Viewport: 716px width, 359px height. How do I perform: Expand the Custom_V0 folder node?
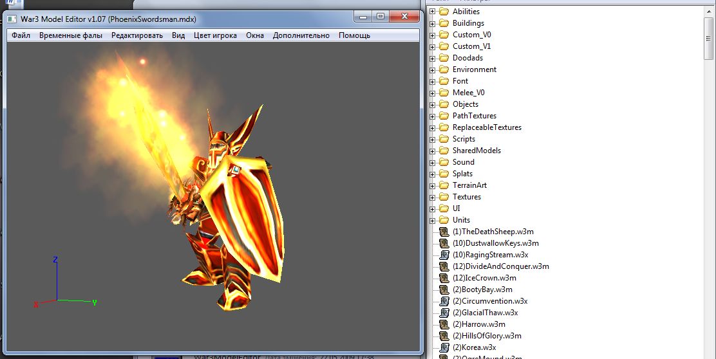[x=432, y=35]
